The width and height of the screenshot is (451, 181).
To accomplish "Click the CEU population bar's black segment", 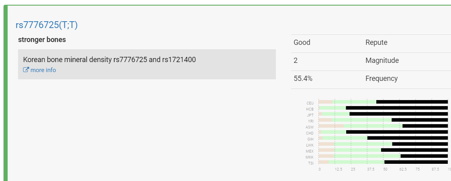I will tap(412, 102).
